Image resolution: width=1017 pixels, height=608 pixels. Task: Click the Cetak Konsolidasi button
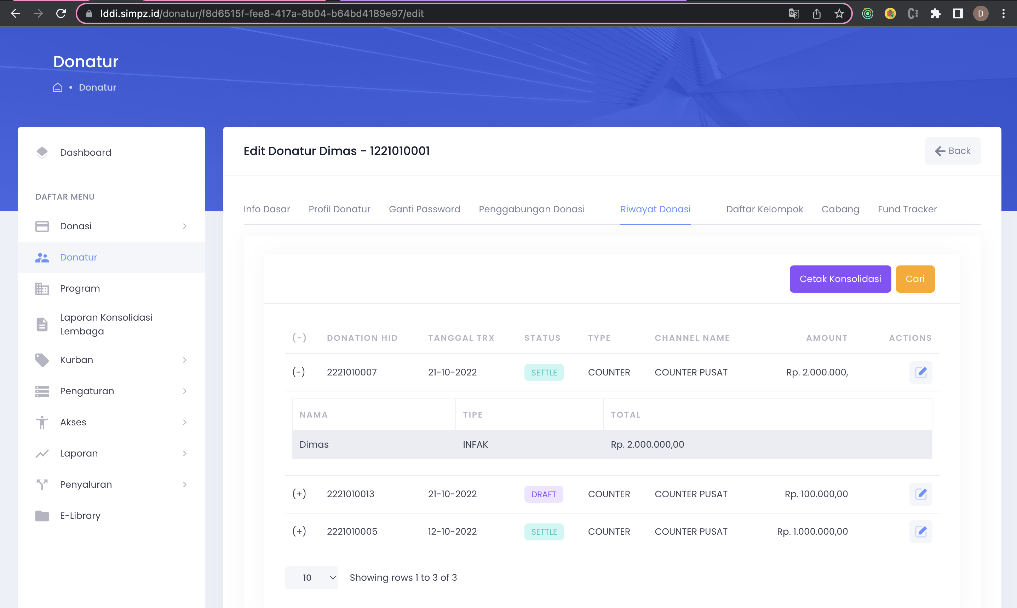840,279
